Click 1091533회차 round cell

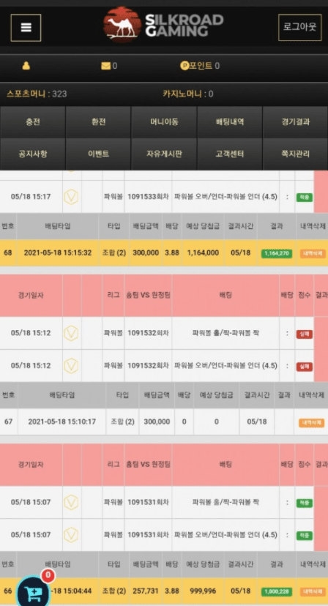point(148,196)
